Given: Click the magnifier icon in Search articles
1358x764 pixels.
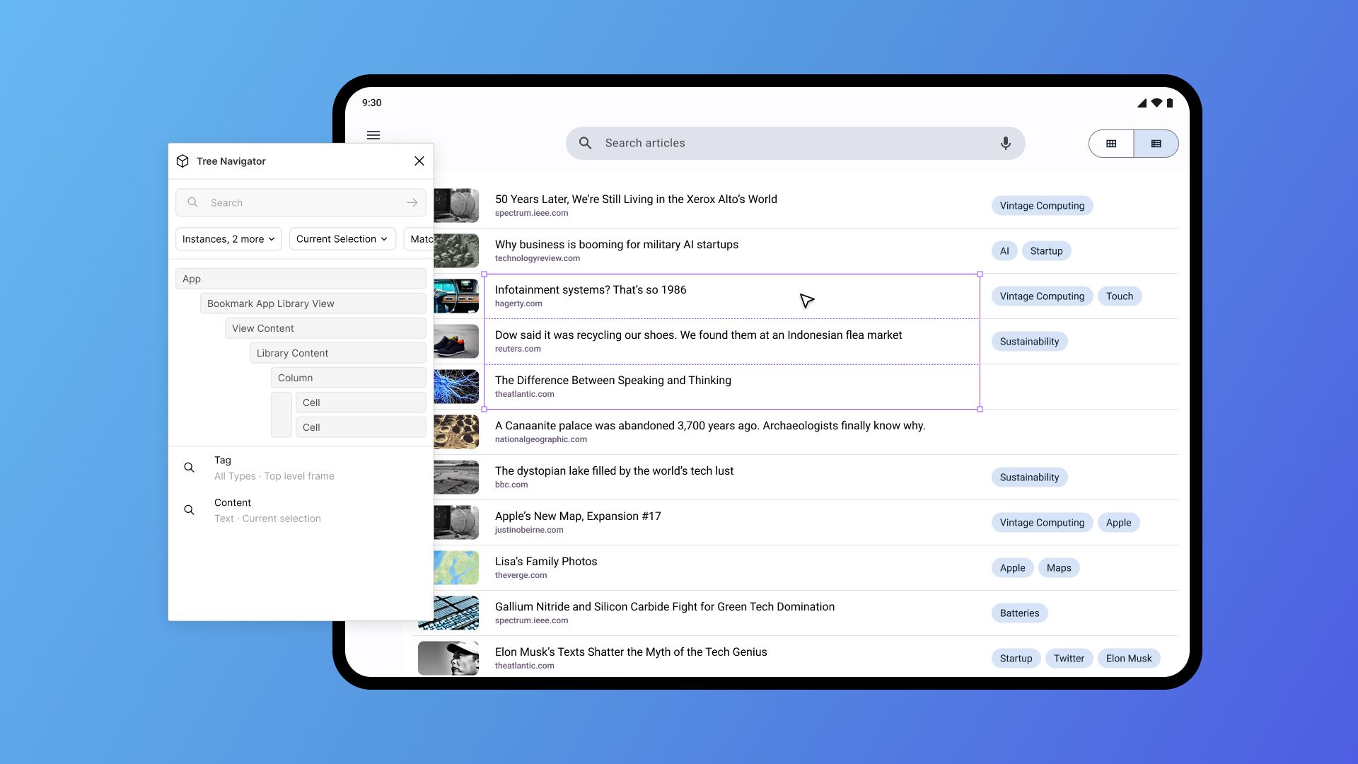Looking at the screenshot, I should (x=585, y=144).
